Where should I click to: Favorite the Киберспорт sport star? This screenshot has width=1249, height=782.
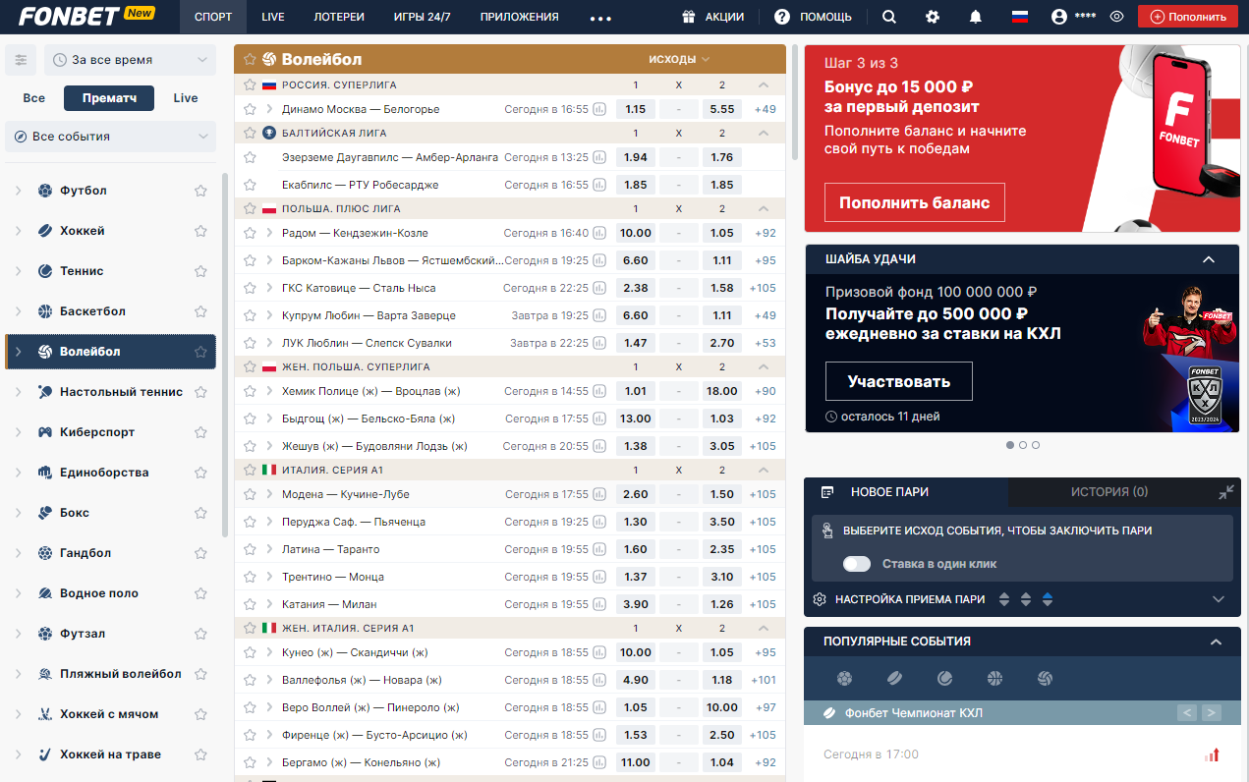pos(200,432)
